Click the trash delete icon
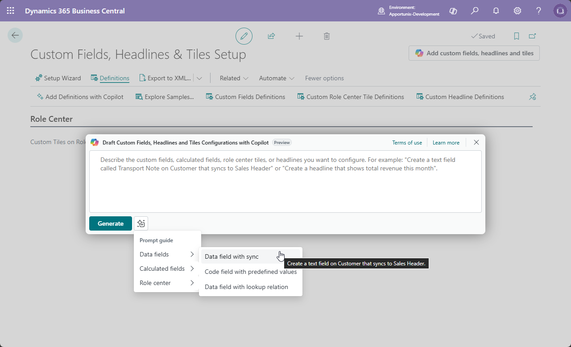 click(x=327, y=36)
